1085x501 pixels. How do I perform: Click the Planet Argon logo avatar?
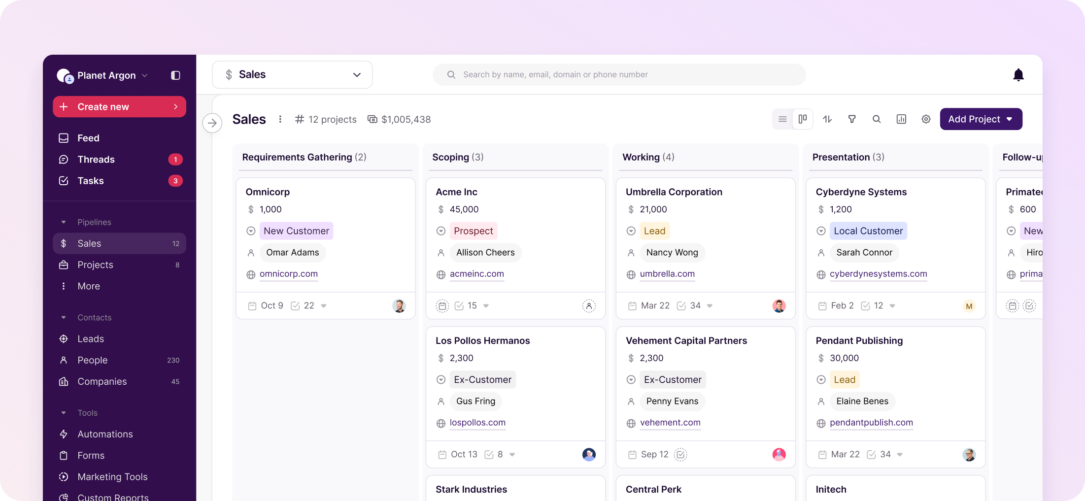65,75
